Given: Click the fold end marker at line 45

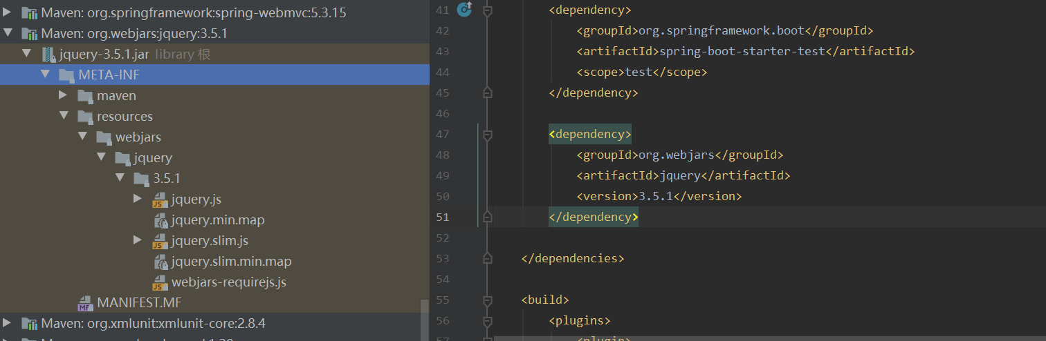Looking at the screenshot, I should point(487,92).
